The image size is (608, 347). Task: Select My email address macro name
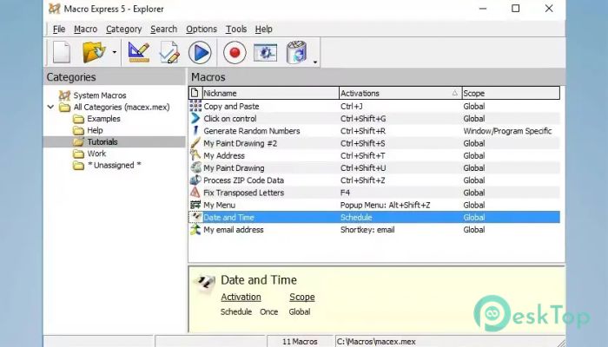tap(234, 230)
